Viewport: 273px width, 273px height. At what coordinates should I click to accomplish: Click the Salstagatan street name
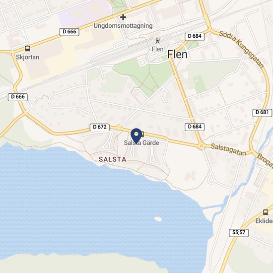[228, 150]
